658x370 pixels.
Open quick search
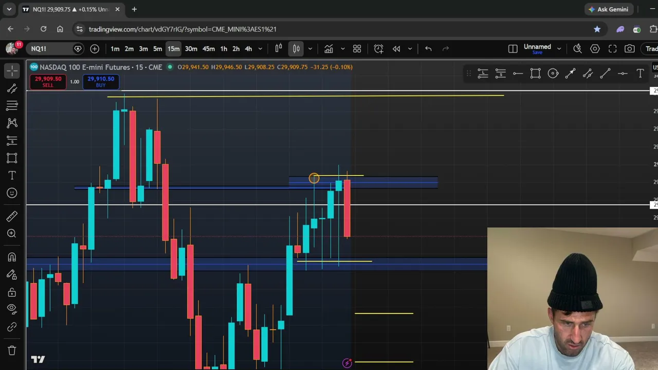point(578,49)
